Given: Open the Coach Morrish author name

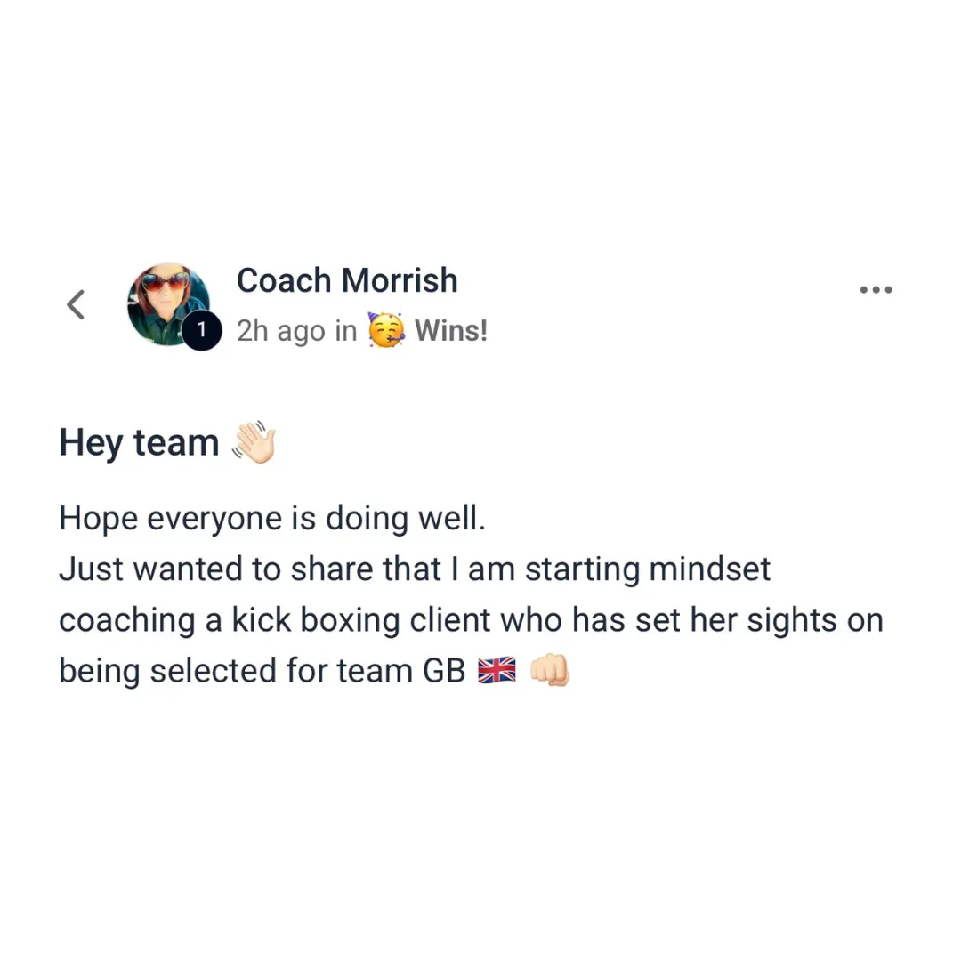Looking at the screenshot, I should (347, 280).
